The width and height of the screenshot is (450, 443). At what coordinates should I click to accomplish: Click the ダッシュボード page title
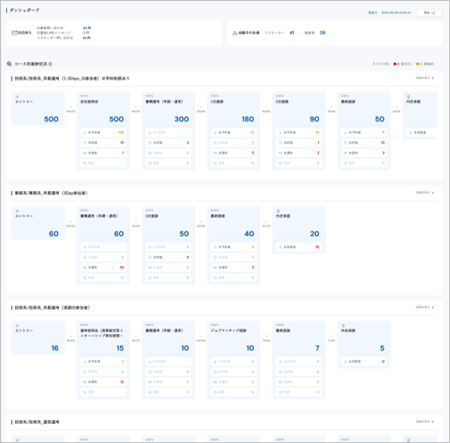tap(24, 10)
